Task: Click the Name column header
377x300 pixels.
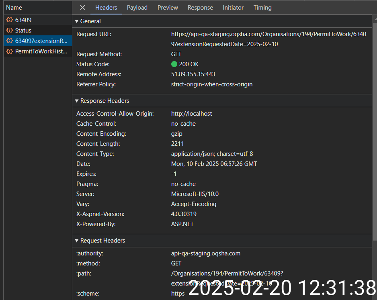Action: pyautogui.click(x=14, y=8)
